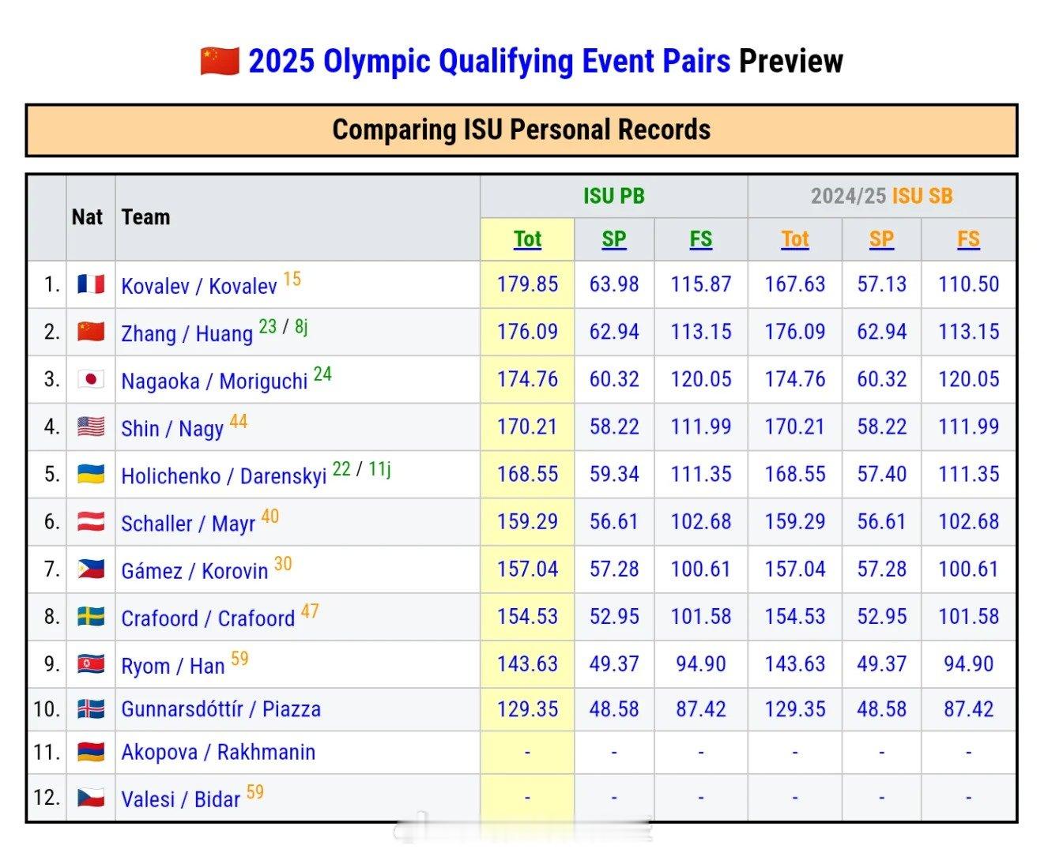Sort by ISU PB SP column header
Viewport: 1048px width, 853px height.
pos(614,239)
